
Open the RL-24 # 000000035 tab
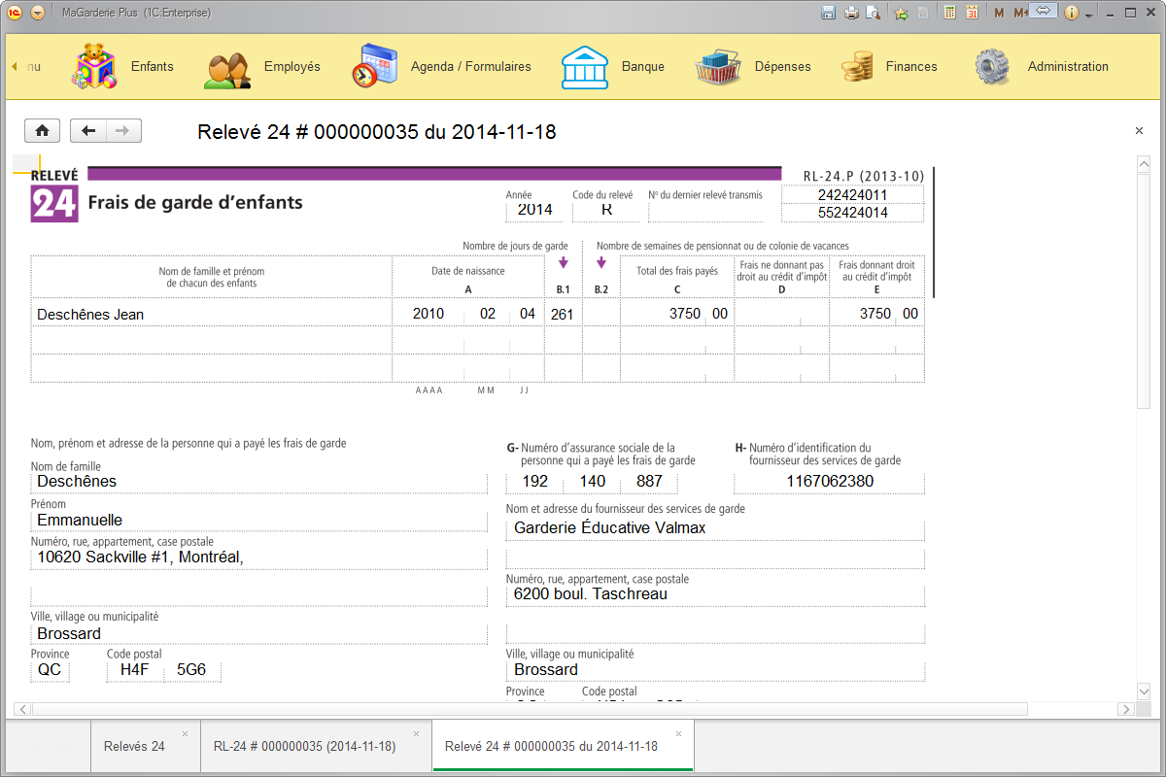pyautogui.click(x=306, y=745)
